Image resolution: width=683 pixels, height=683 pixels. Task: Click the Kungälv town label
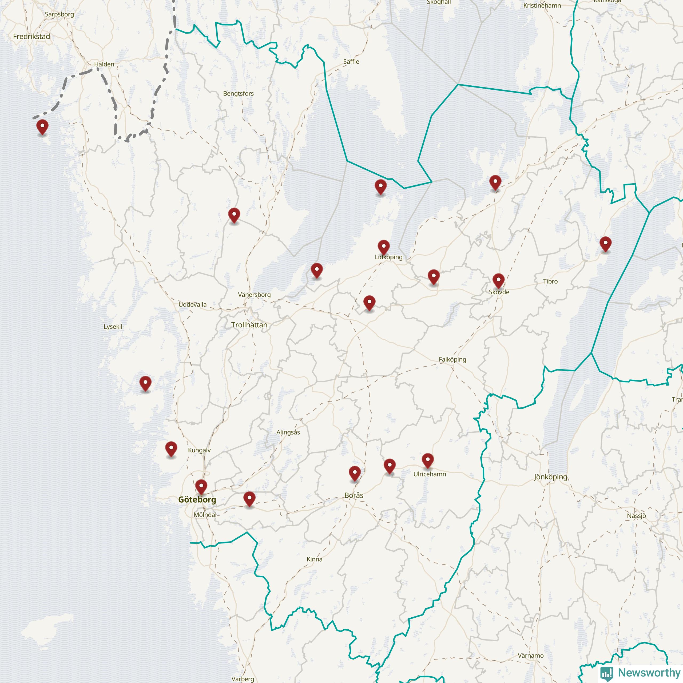tap(199, 450)
